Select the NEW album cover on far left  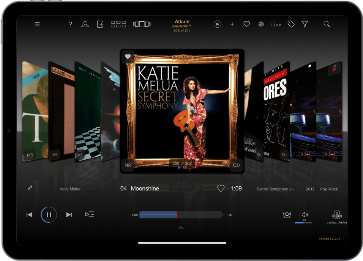point(35,112)
